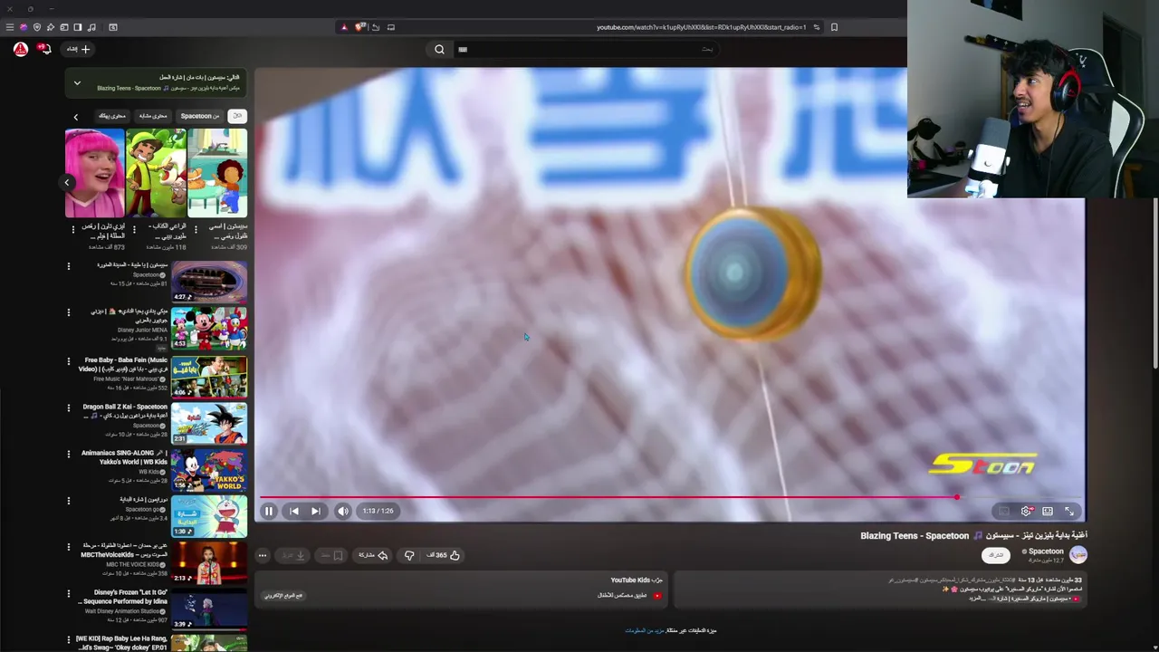
Task: Open the Spacetoon channel avatar
Action: [x=1078, y=554]
